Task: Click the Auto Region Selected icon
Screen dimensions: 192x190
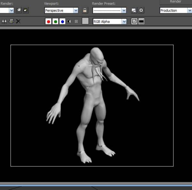Action: pyautogui.click(x=25, y=10)
